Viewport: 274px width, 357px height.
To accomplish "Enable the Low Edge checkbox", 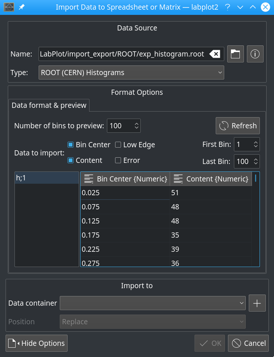I will (118, 145).
